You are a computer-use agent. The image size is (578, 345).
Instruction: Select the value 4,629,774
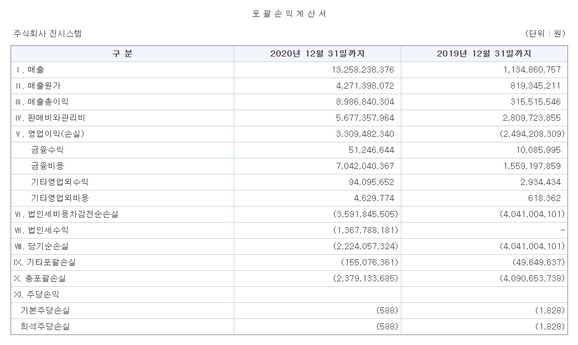(374, 198)
